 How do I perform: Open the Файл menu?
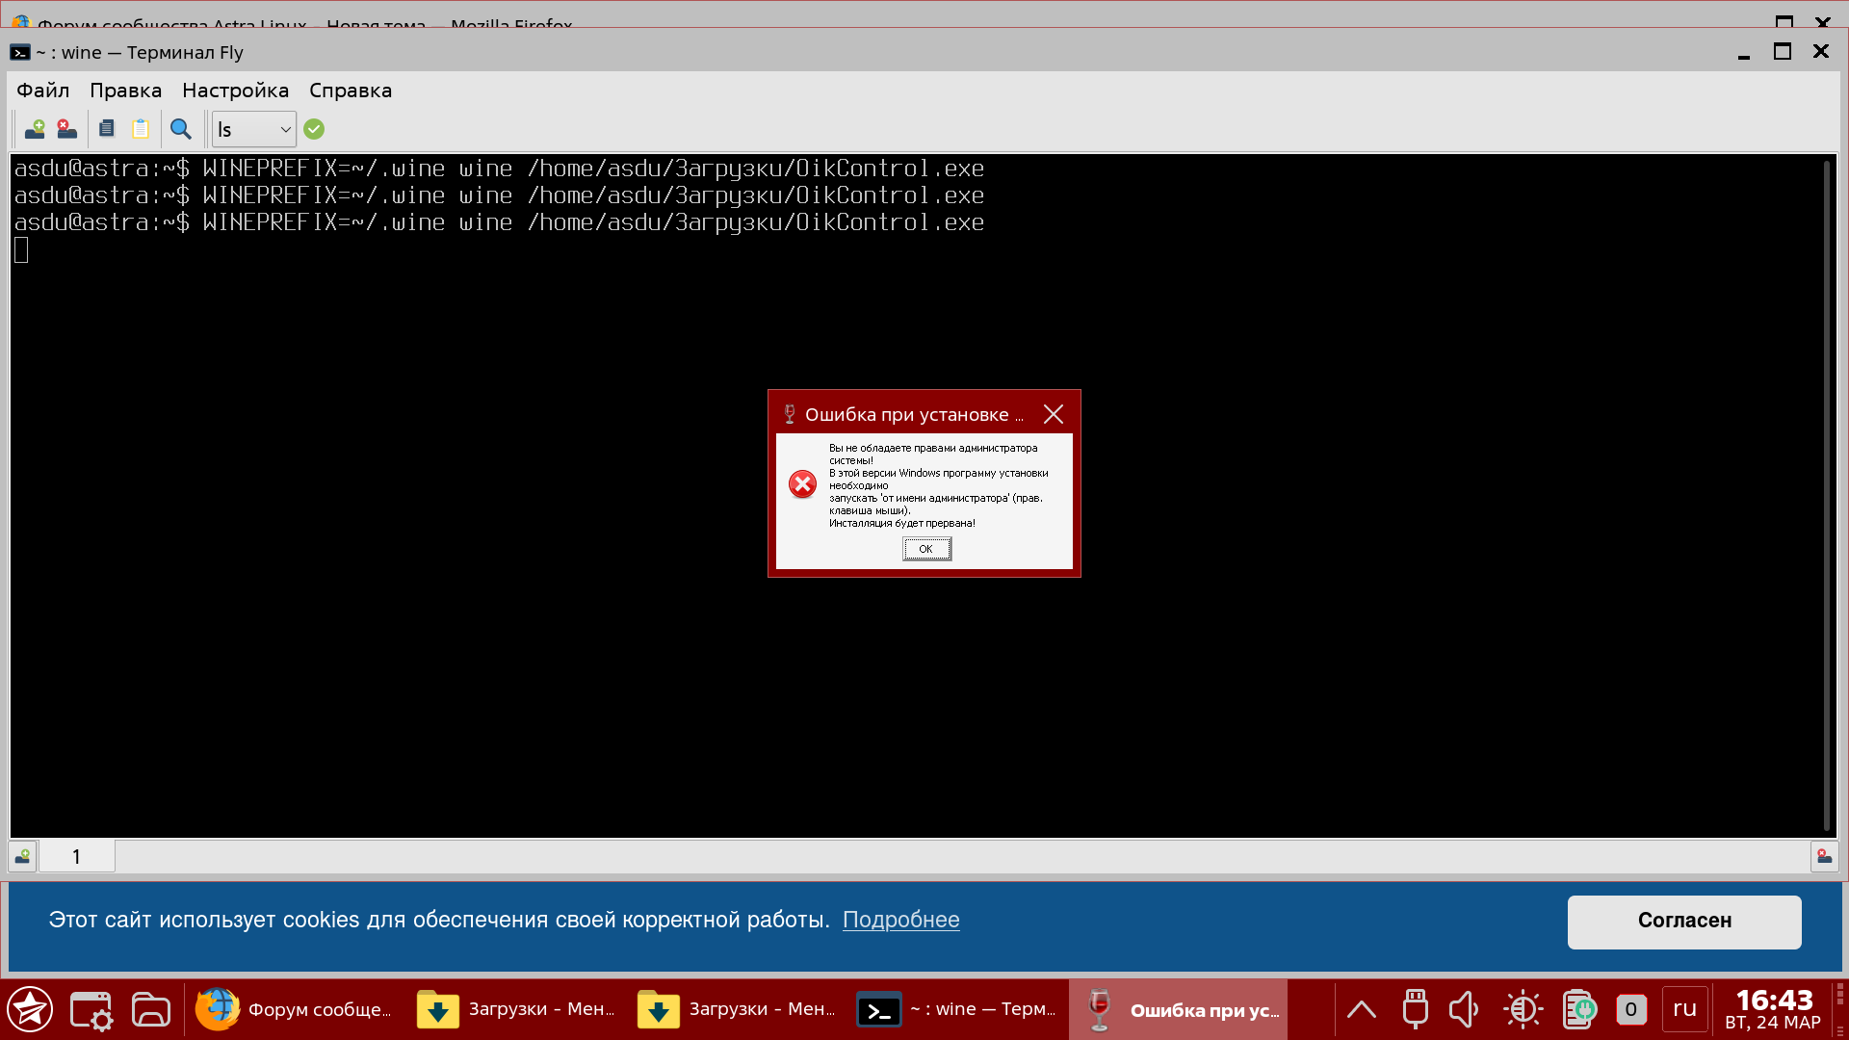pyautogui.click(x=43, y=91)
